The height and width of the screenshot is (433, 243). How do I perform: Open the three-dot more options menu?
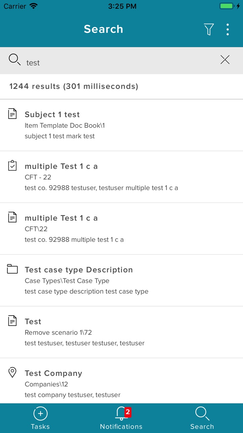tap(228, 30)
